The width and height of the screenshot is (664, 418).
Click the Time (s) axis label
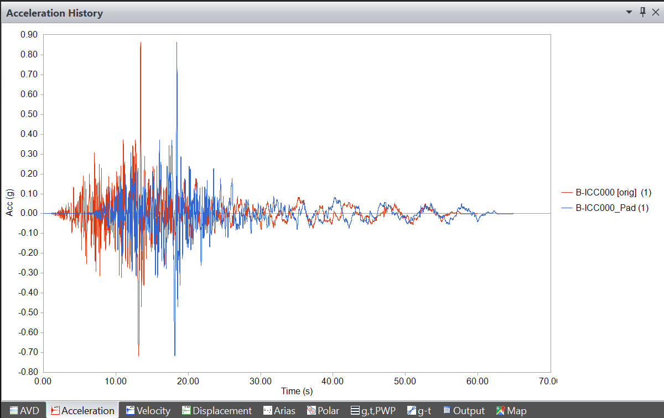click(297, 391)
